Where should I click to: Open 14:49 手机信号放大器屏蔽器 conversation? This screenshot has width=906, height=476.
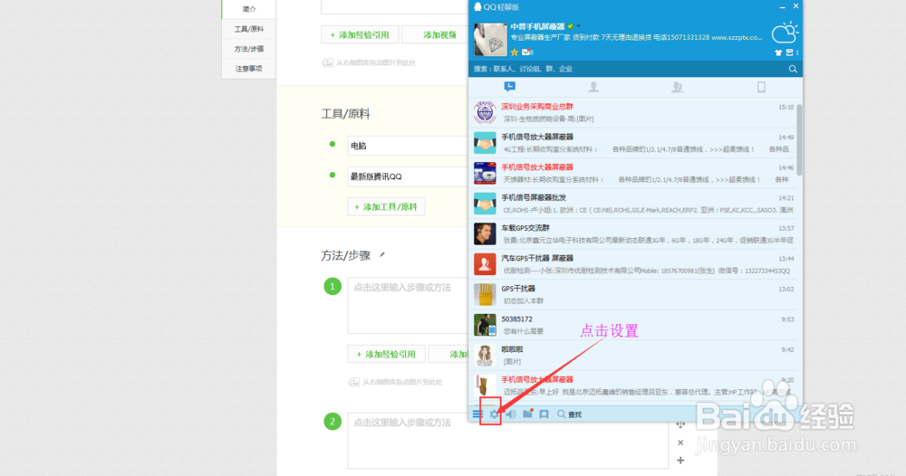point(632,143)
